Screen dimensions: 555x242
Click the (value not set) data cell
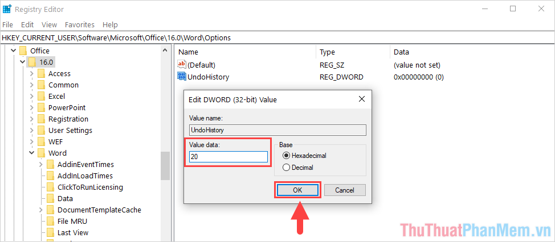coord(417,65)
